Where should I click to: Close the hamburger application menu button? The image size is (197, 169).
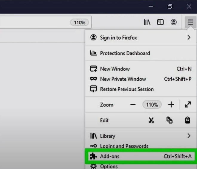pos(190,22)
